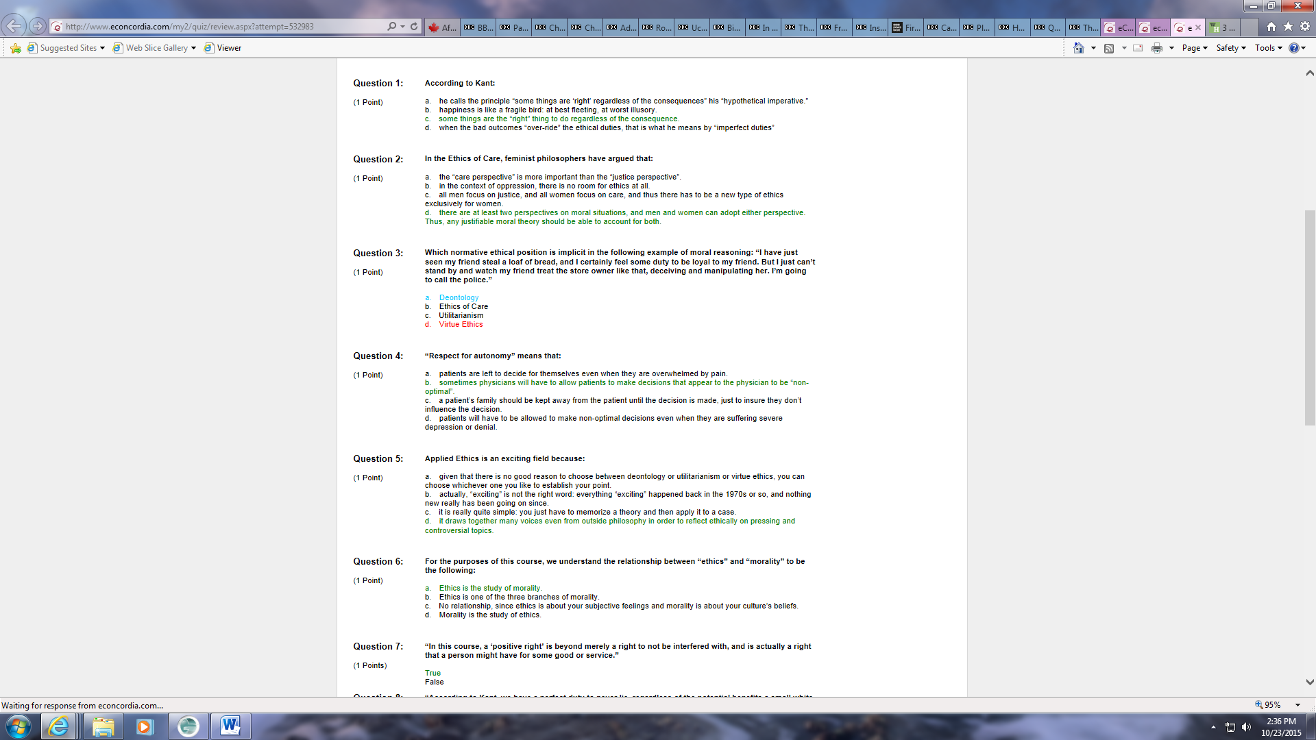Expand the Safety dropdown menu

pyautogui.click(x=1231, y=48)
